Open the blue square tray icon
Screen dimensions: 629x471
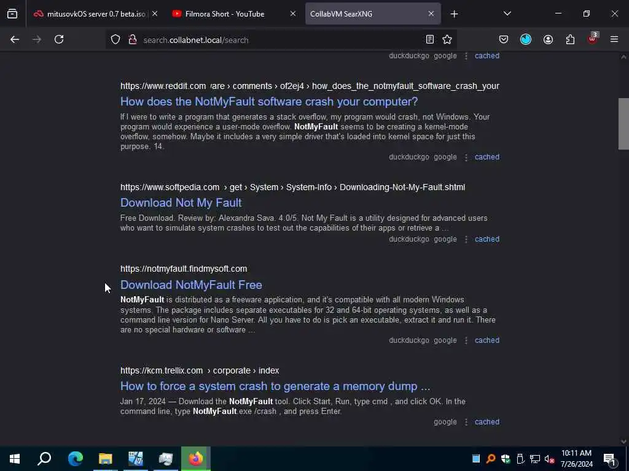pos(476,459)
